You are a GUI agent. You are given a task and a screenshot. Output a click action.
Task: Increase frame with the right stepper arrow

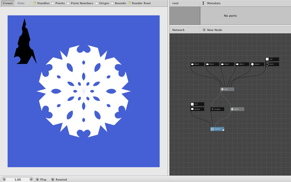31,179
